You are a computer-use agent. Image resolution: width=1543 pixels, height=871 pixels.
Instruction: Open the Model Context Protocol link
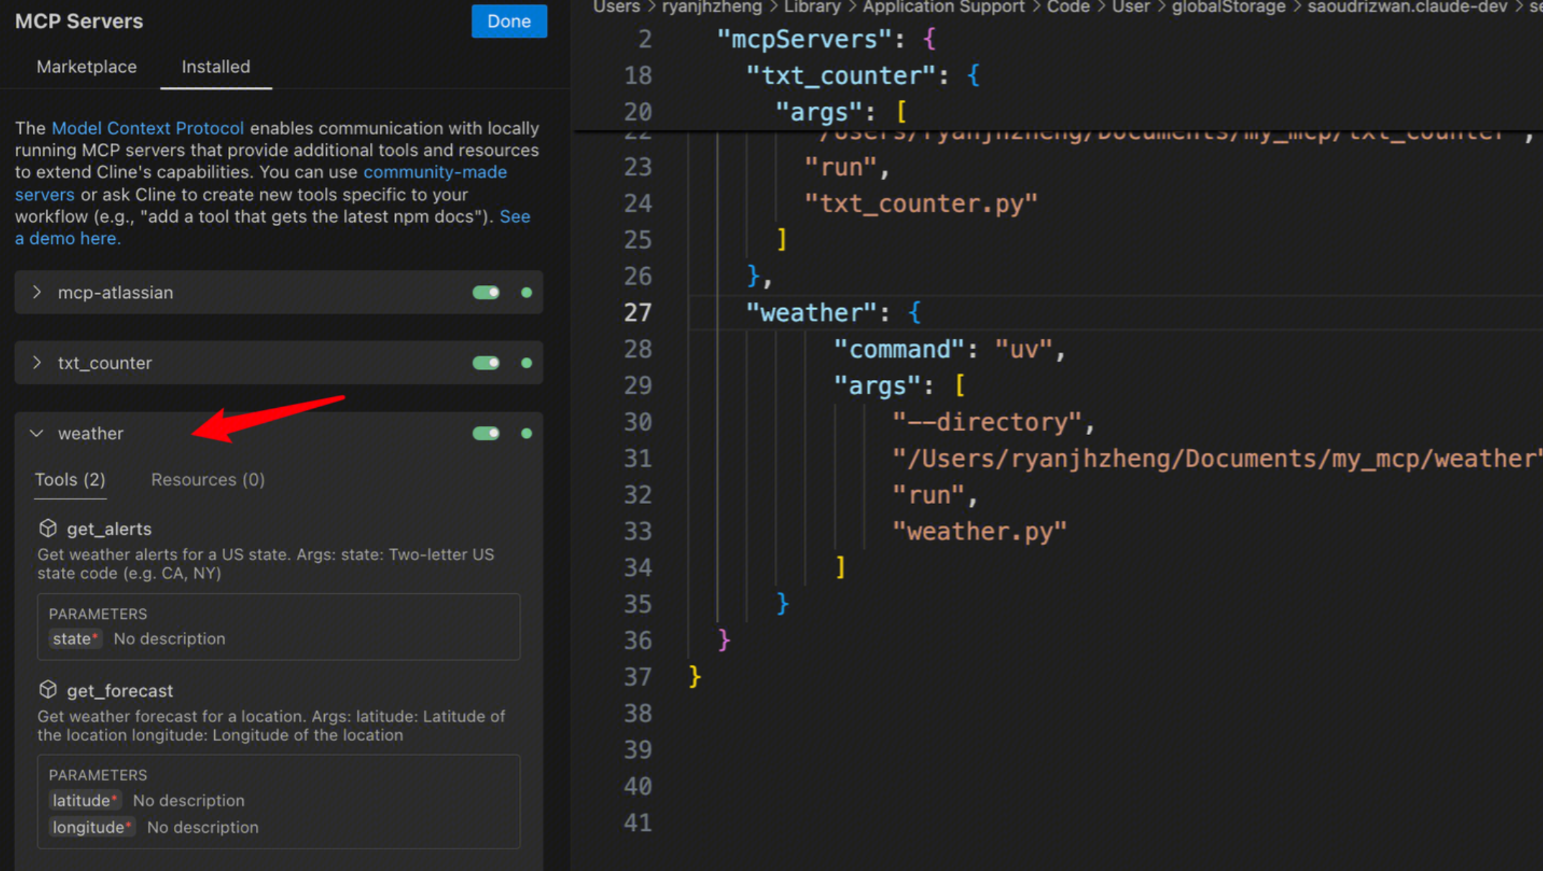click(x=147, y=129)
